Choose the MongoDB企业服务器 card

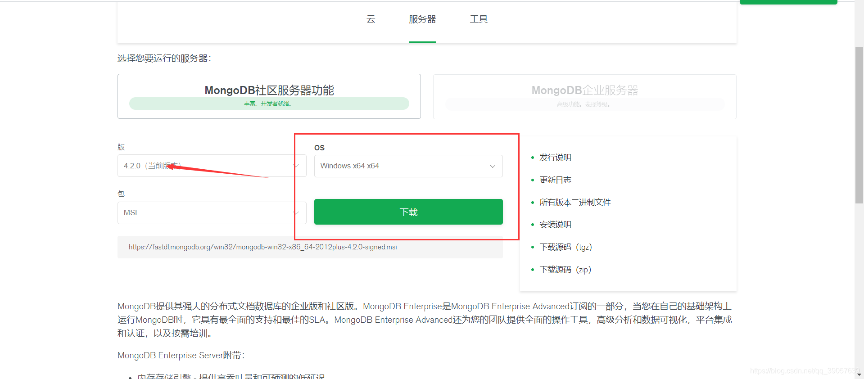[584, 97]
